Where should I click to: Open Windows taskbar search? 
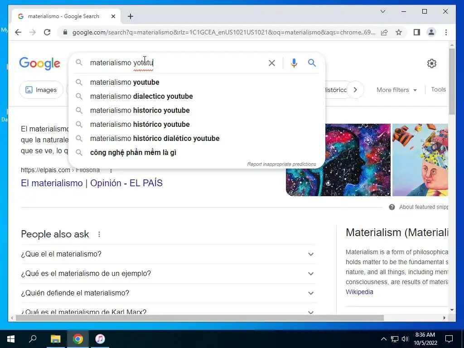click(x=33, y=339)
